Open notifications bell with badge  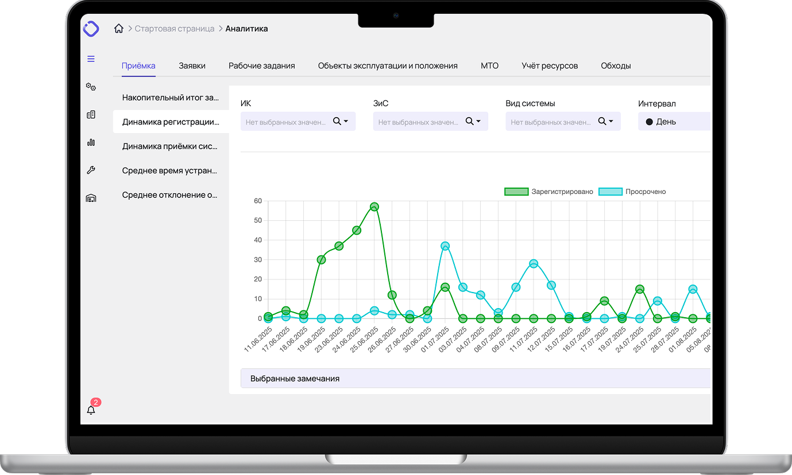[91, 410]
